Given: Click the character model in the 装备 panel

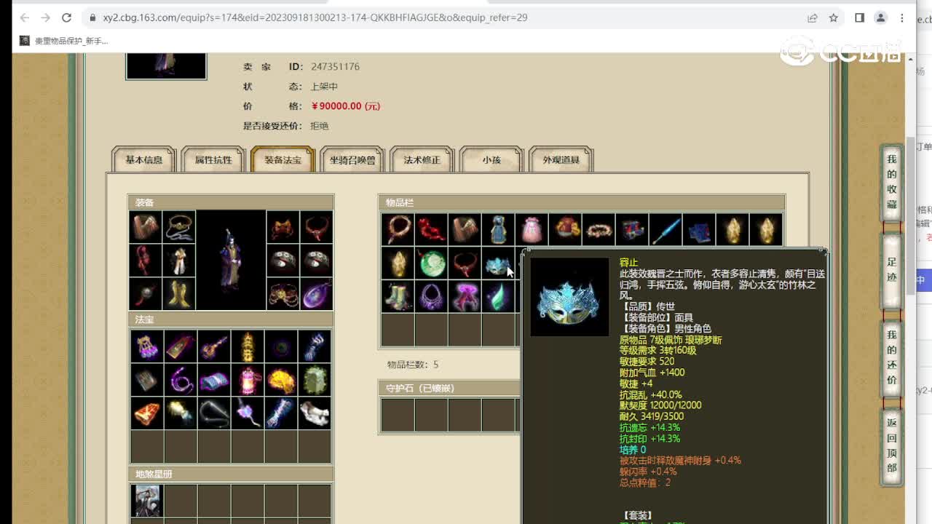Looking at the screenshot, I should (231, 261).
